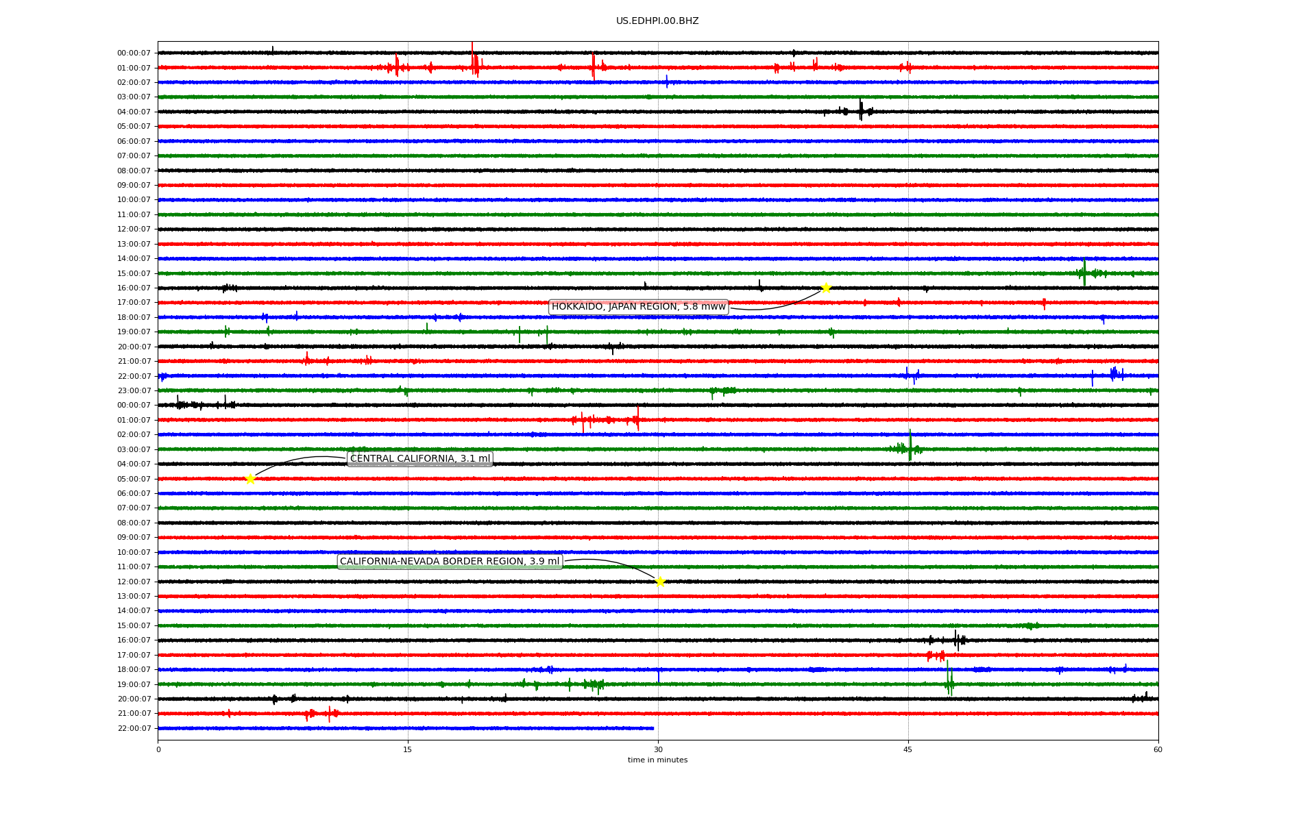Click the plot title US.EDHPI.00.BHZ
The image size is (1316, 822).
657,21
